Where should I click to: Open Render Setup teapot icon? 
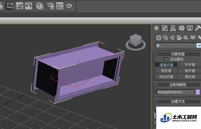click(51, 6)
